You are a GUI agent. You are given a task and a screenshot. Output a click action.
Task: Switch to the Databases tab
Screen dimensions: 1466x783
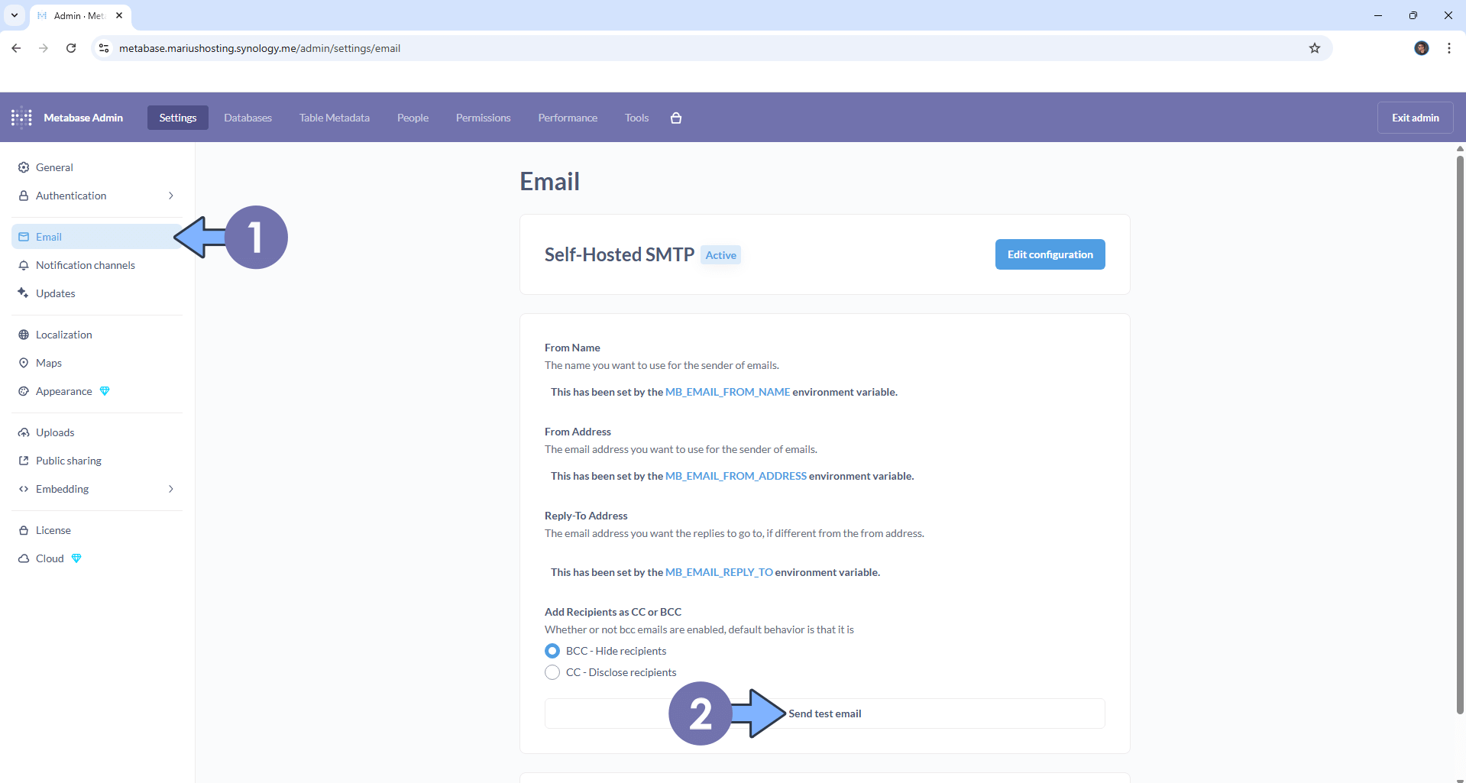(x=248, y=118)
